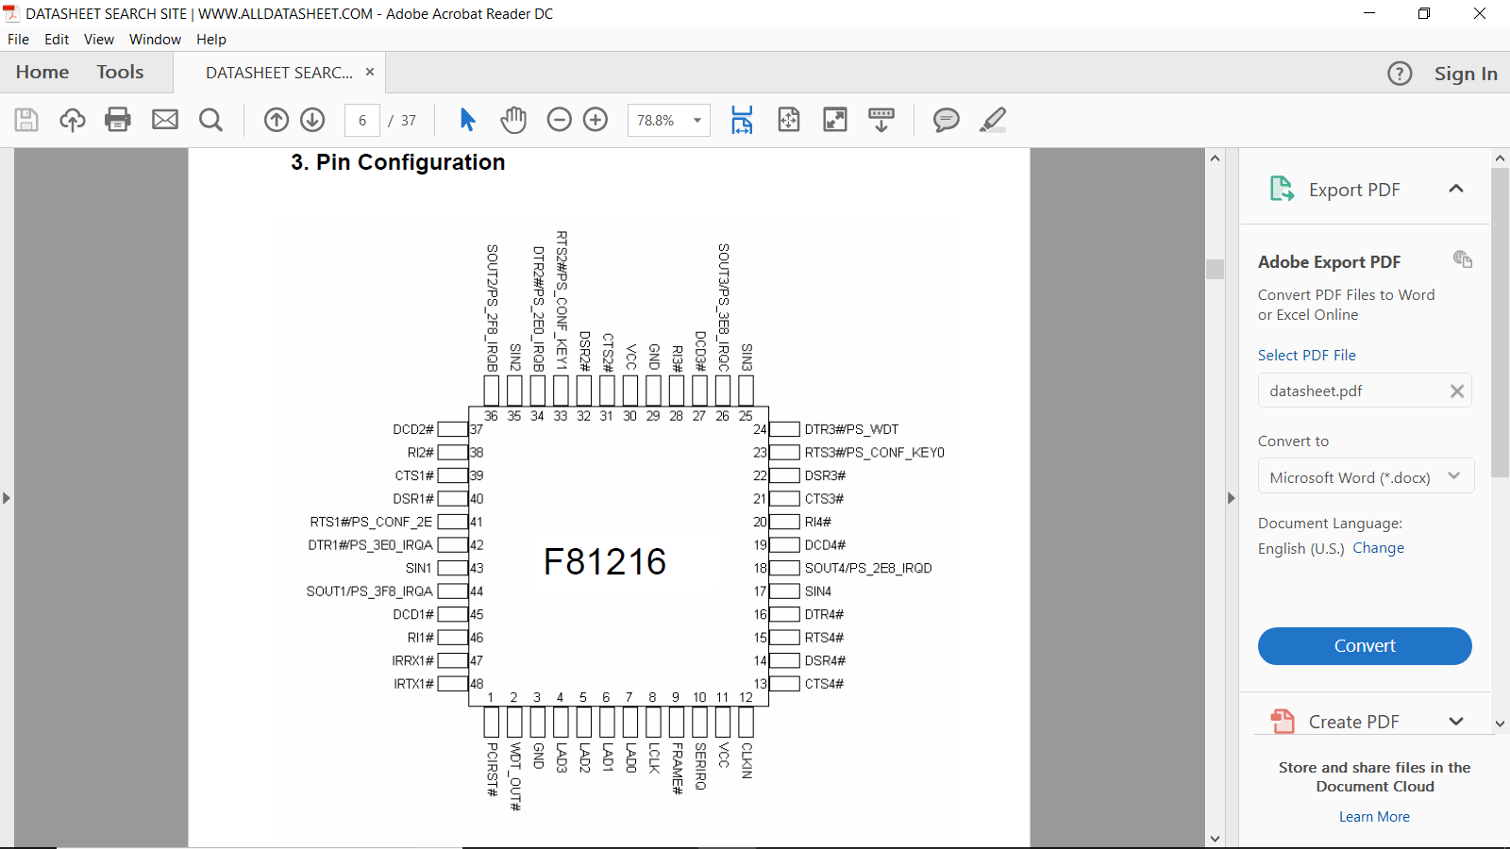The height and width of the screenshot is (849, 1510).
Task: Click the Create PDF panel icon
Action: pyautogui.click(x=1283, y=722)
